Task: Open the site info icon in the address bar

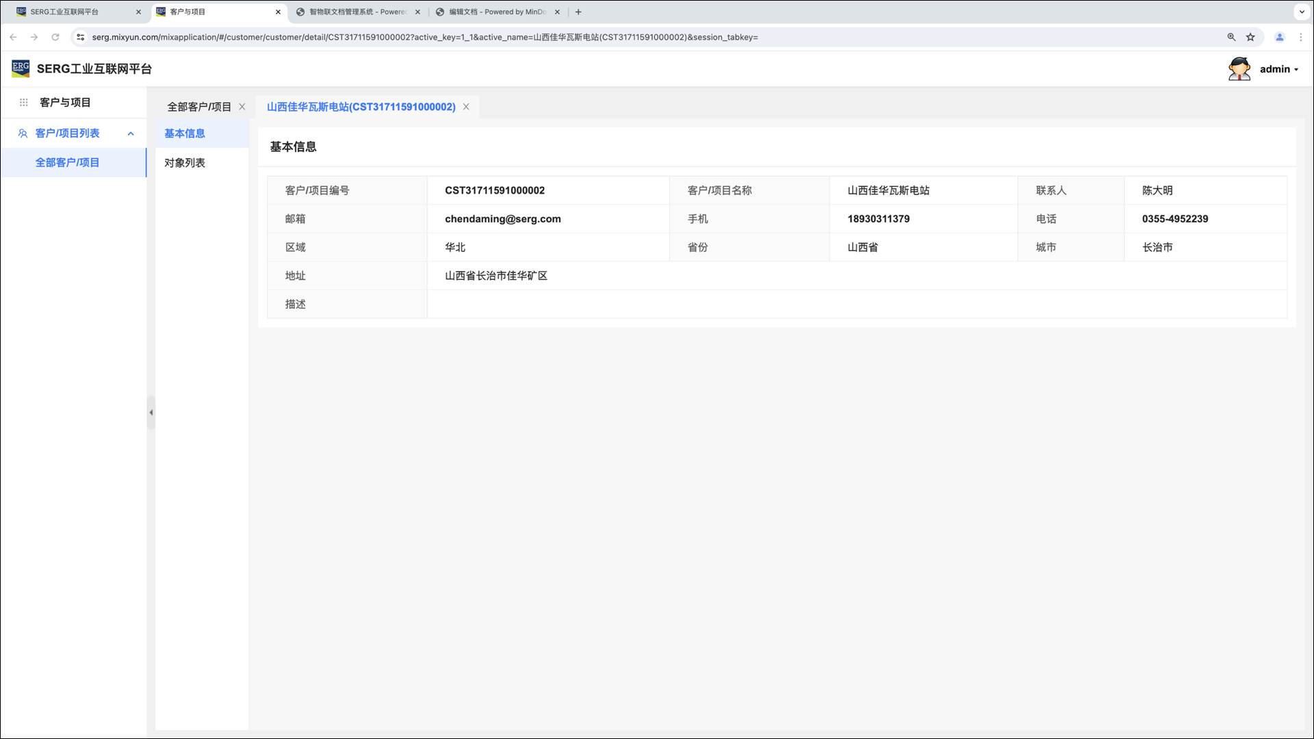Action: click(81, 37)
